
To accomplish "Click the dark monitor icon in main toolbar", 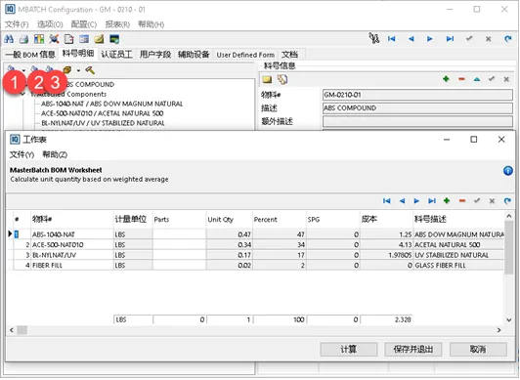I will tap(114, 39).
